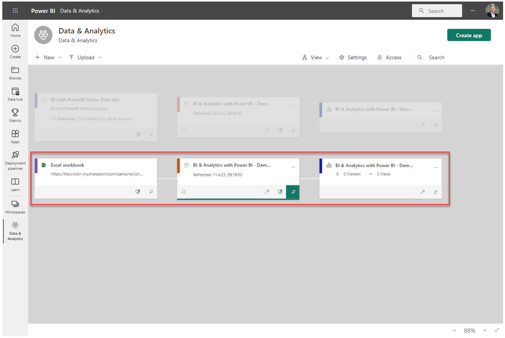
Task: Refresh the dataset refreshed 11.4.23
Action: coord(184,192)
